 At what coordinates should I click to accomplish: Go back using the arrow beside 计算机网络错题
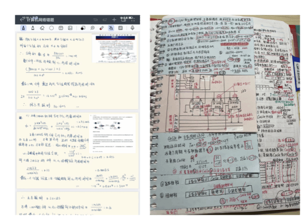tap(22, 19)
